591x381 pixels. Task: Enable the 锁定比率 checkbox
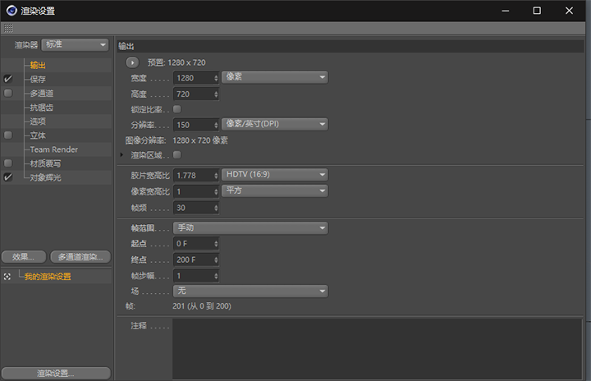[176, 108]
